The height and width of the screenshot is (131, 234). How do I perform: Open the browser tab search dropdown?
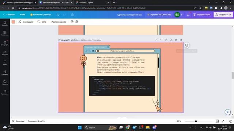[210, 3]
